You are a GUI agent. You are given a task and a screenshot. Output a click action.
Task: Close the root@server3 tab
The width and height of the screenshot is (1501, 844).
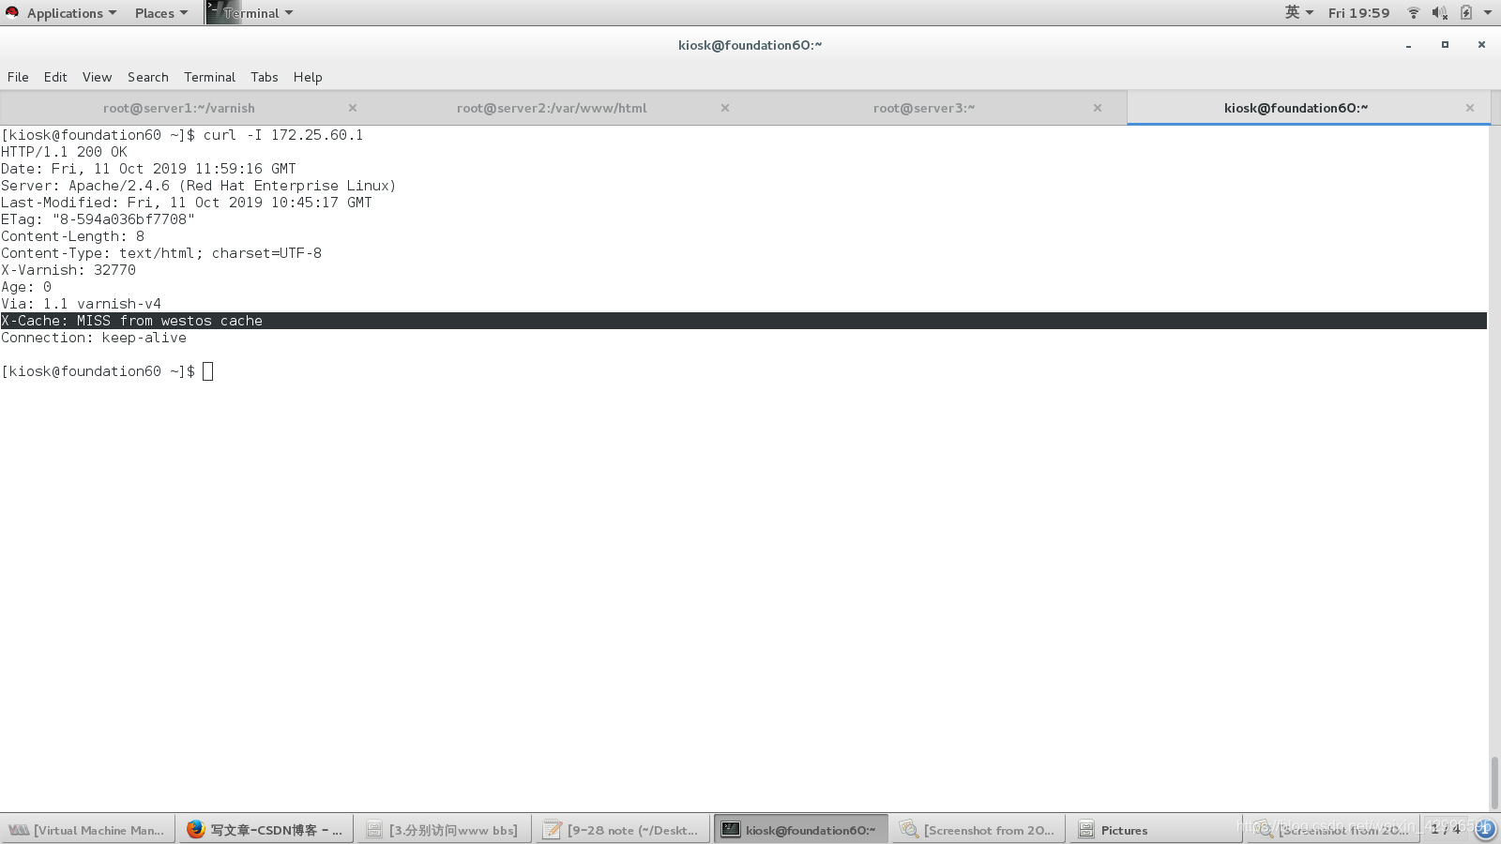click(1098, 108)
